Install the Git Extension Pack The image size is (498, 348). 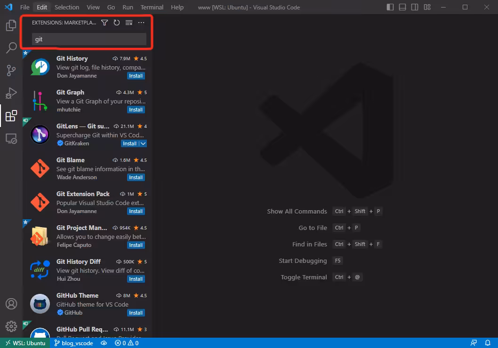(x=136, y=211)
